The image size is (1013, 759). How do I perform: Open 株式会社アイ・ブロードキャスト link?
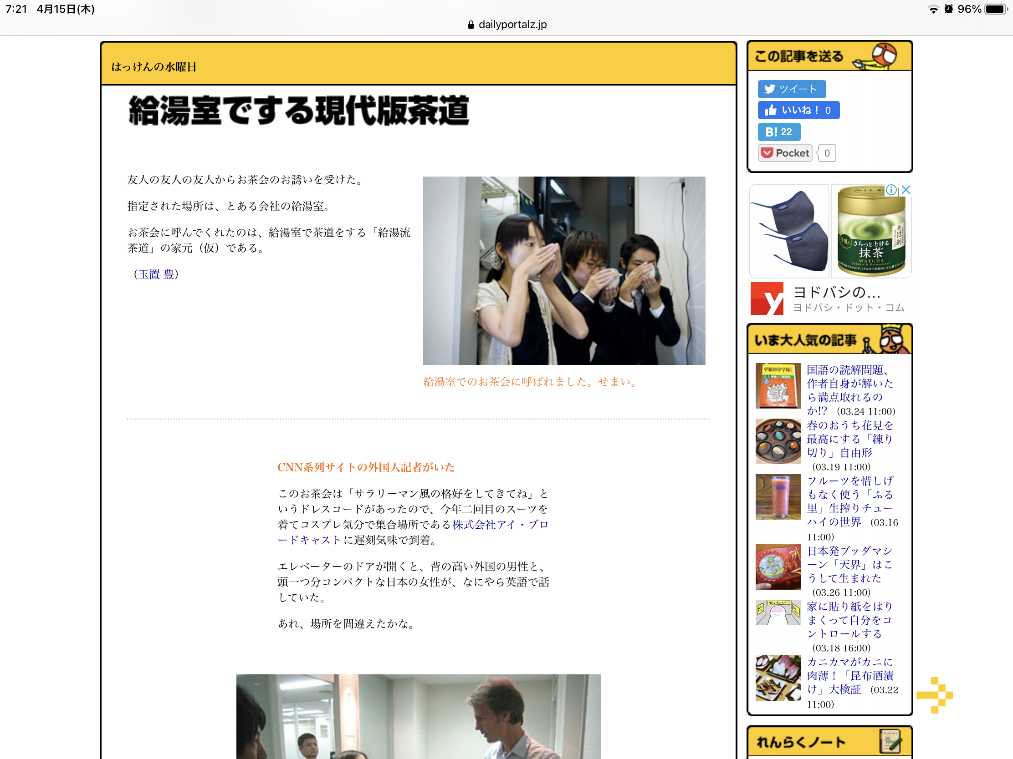[x=413, y=532]
